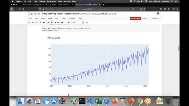Move the selected cell up
Viewport: 189px width, 106px height.
[48, 22]
